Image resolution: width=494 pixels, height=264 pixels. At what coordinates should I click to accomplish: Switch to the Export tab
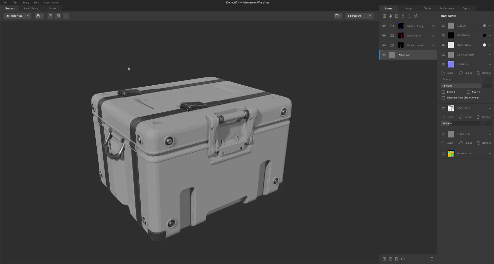(x=466, y=8)
